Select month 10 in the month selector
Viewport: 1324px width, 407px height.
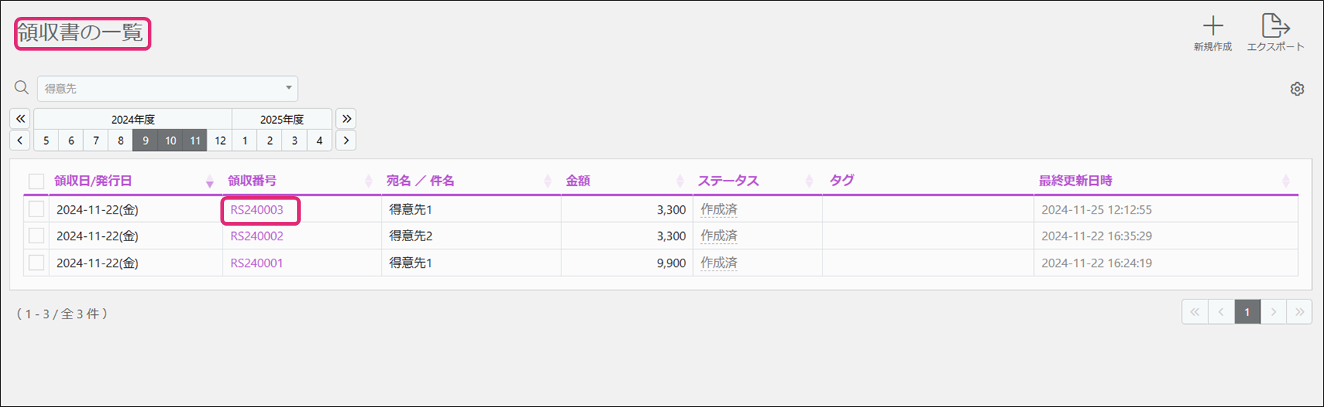pos(170,141)
